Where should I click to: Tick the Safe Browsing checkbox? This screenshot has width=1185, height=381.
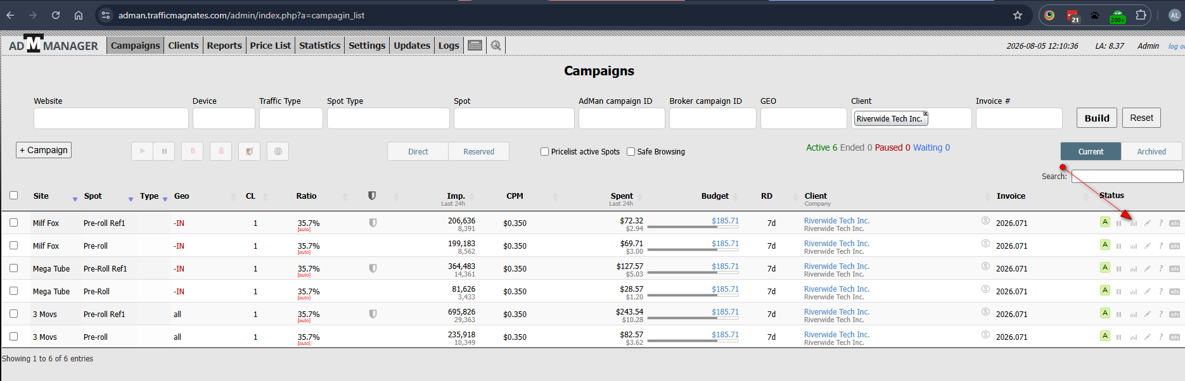point(631,152)
